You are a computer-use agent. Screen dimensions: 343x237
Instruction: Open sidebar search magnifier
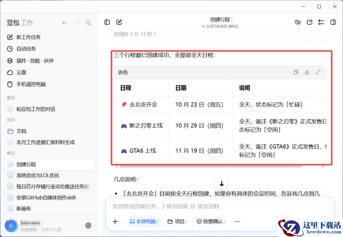(x=88, y=23)
